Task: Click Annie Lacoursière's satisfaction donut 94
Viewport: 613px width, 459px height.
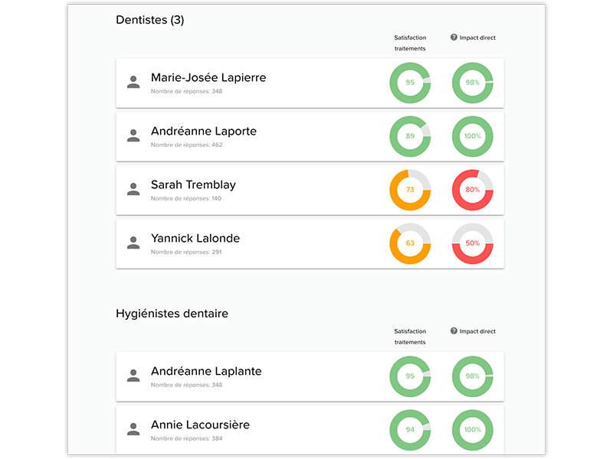Action: coord(410,430)
